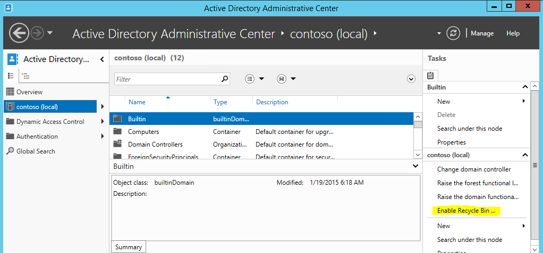Collapse the contoso (local) tasks section
The image size is (543, 253).
point(525,155)
